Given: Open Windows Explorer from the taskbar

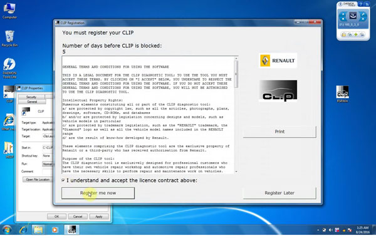Looking at the screenshot, I should pos(38,230).
